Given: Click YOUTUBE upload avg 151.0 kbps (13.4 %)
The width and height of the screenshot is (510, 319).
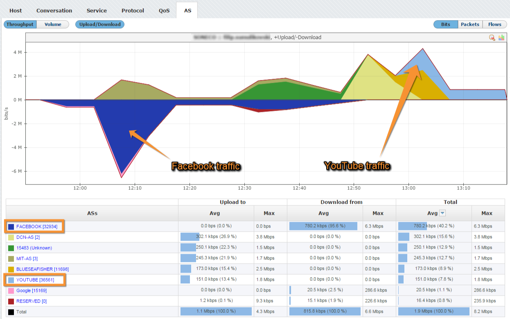Looking at the screenshot, I should click(216, 280).
